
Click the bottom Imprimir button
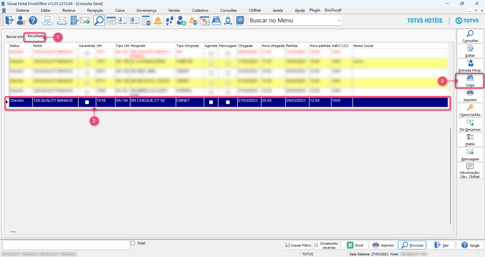(x=383, y=245)
